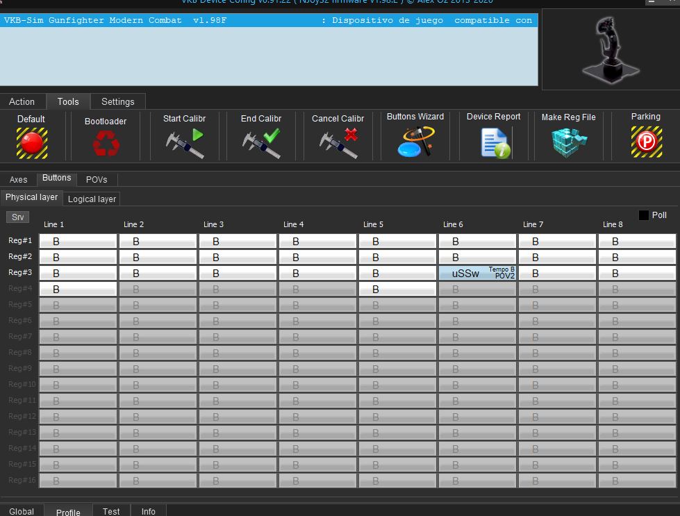Open the POVs tab
Screen dimensions: 680x516
(x=97, y=179)
